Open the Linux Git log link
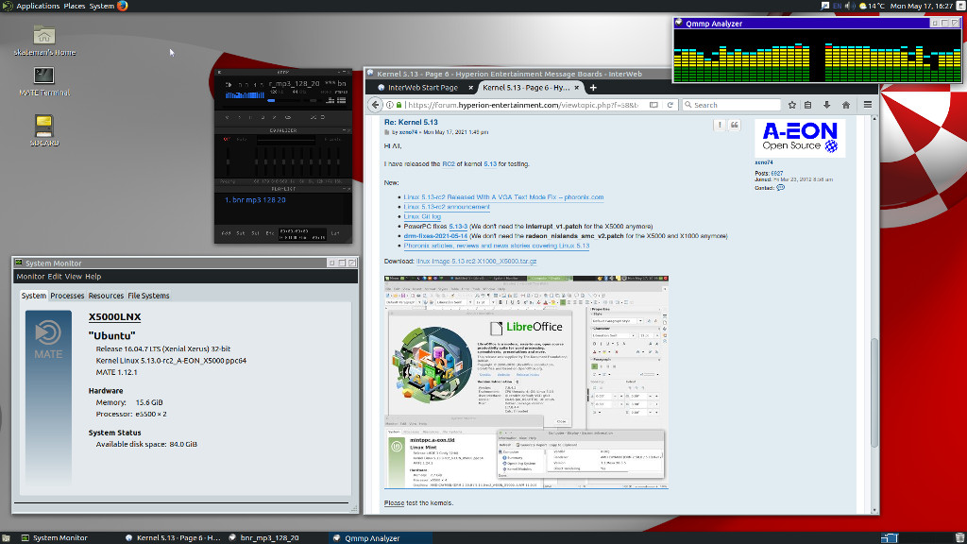 (422, 217)
